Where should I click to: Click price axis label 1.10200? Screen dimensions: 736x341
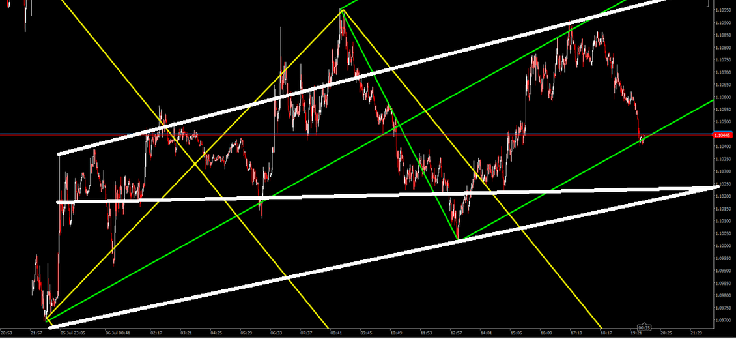click(x=723, y=196)
